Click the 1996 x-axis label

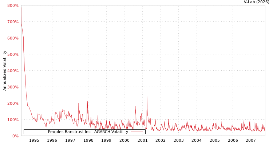(x=52, y=140)
